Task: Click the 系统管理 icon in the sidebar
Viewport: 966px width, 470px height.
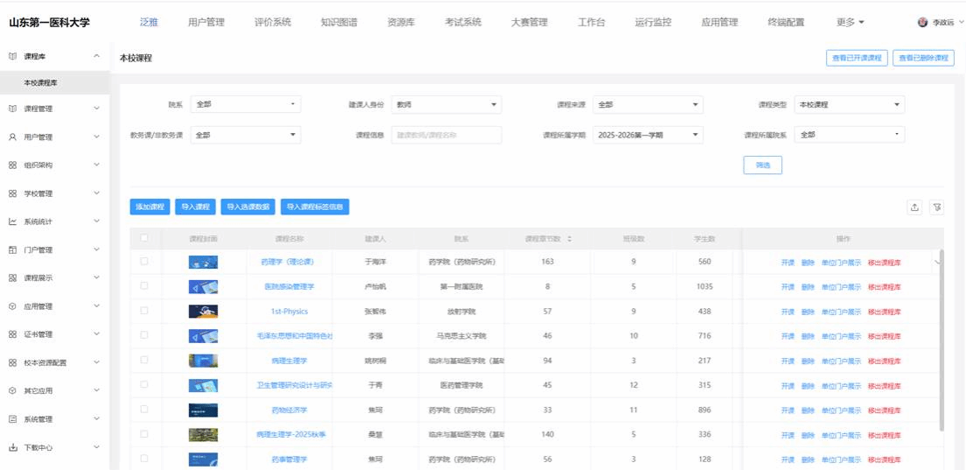Action: coord(12,419)
